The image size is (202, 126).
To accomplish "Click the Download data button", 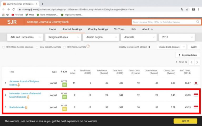I will pyautogui.click(x=188, y=55).
